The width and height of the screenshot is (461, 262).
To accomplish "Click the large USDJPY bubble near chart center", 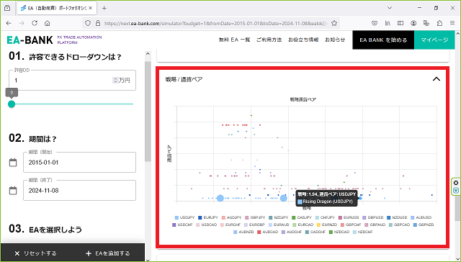I will (283, 198).
